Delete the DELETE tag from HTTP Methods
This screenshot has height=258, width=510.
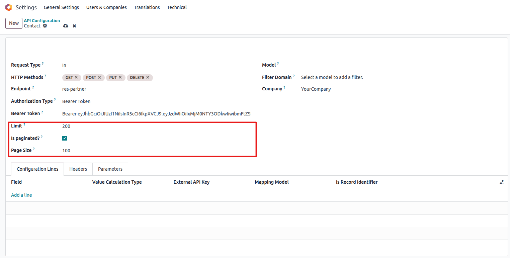(148, 77)
